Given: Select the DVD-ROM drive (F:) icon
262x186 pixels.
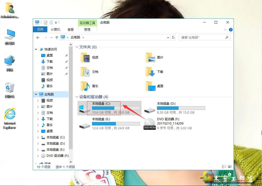Looking at the screenshot, I should pos(149,124).
